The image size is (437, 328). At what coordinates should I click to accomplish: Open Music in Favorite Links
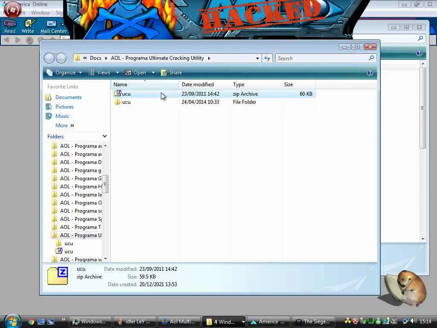pos(62,116)
